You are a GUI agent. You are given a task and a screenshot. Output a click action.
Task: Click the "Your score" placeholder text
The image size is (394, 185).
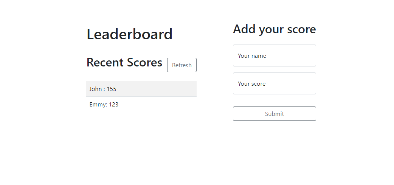pos(251,83)
